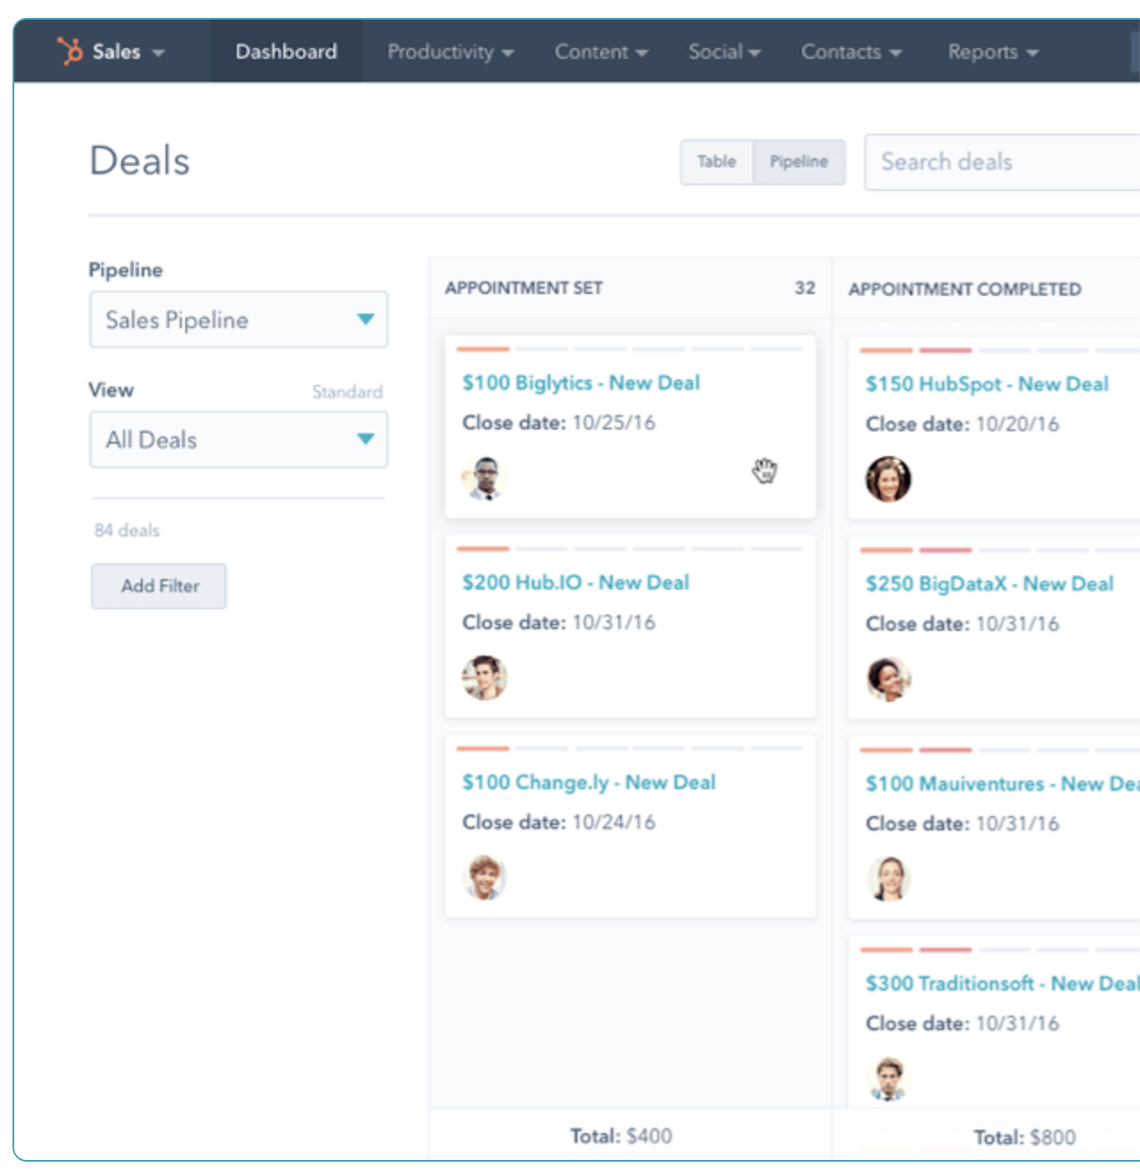Click owner avatar on HubSpot deal

(x=888, y=479)
